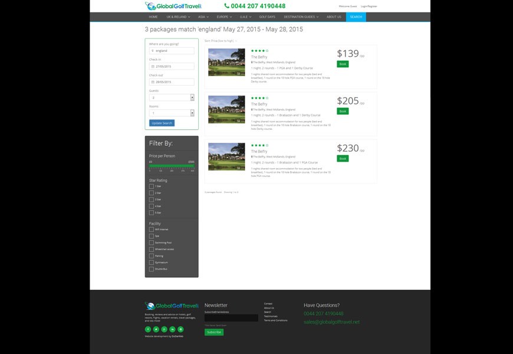Click the Update Search button

tap(162, 123)
